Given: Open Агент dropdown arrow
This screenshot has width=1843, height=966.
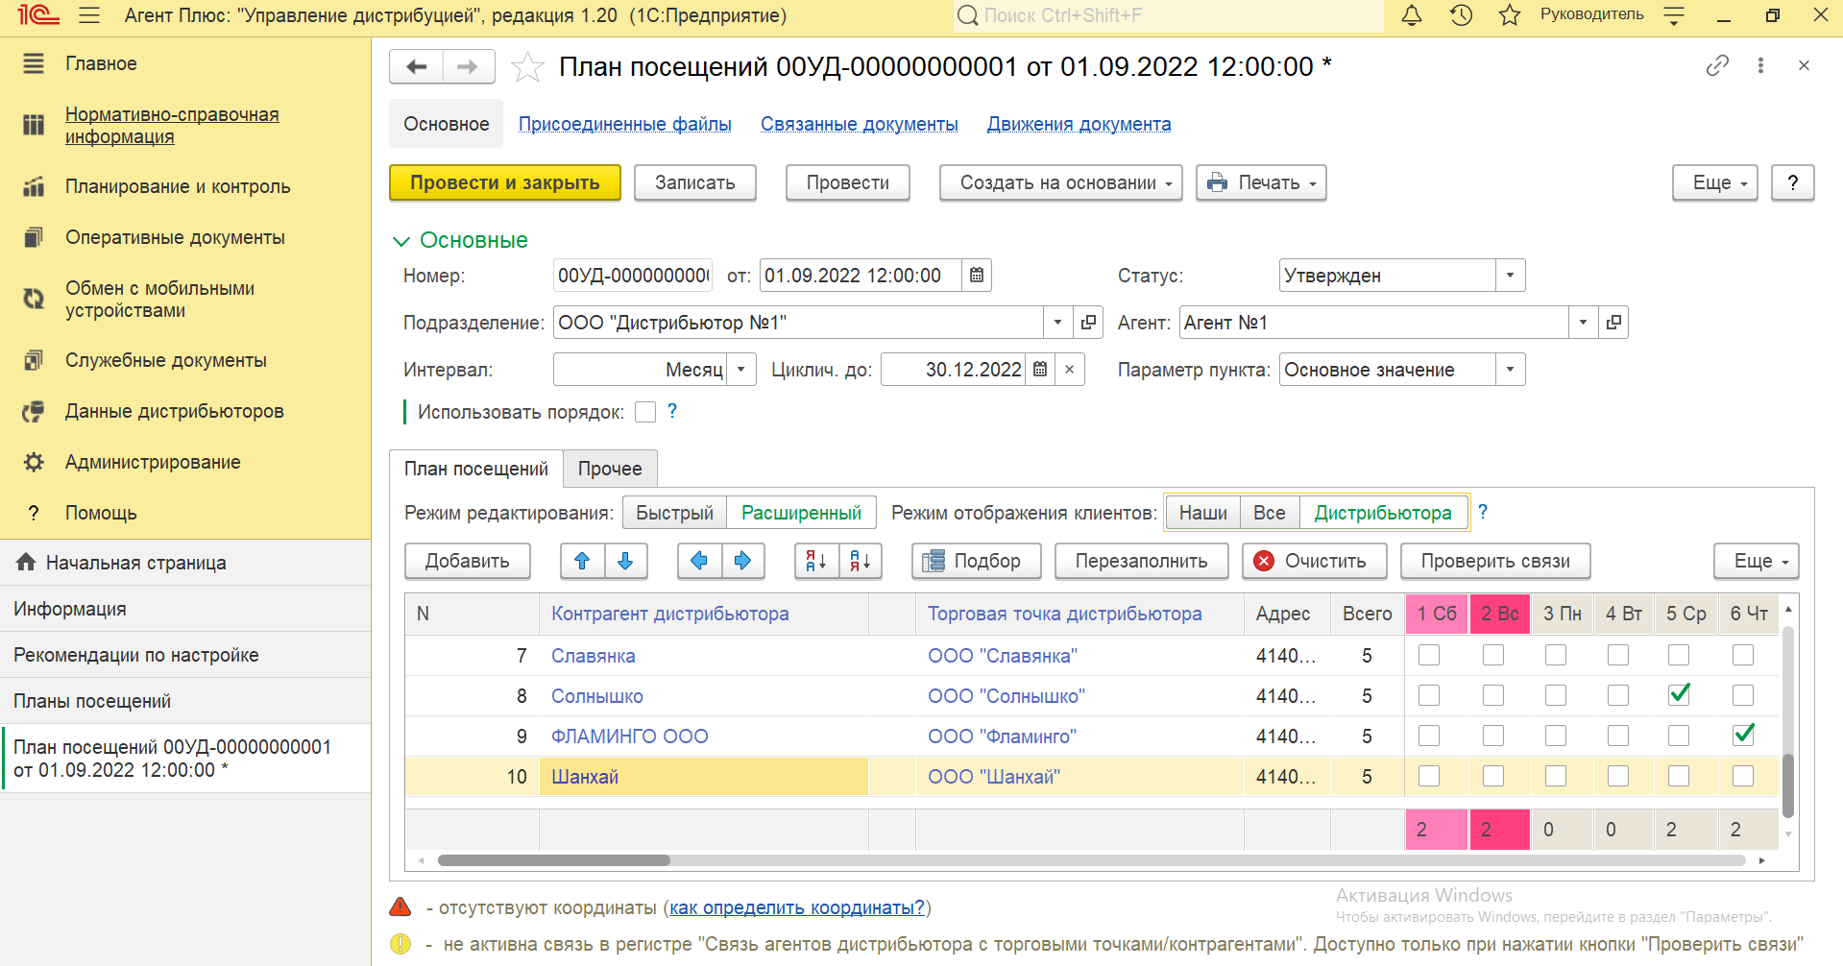Looking at the screenshot, I should (x=1583, y=323).
